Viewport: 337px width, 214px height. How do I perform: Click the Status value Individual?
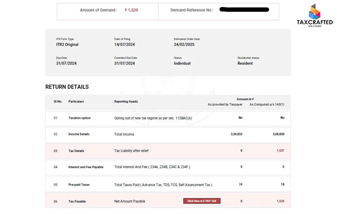[182, 63]
